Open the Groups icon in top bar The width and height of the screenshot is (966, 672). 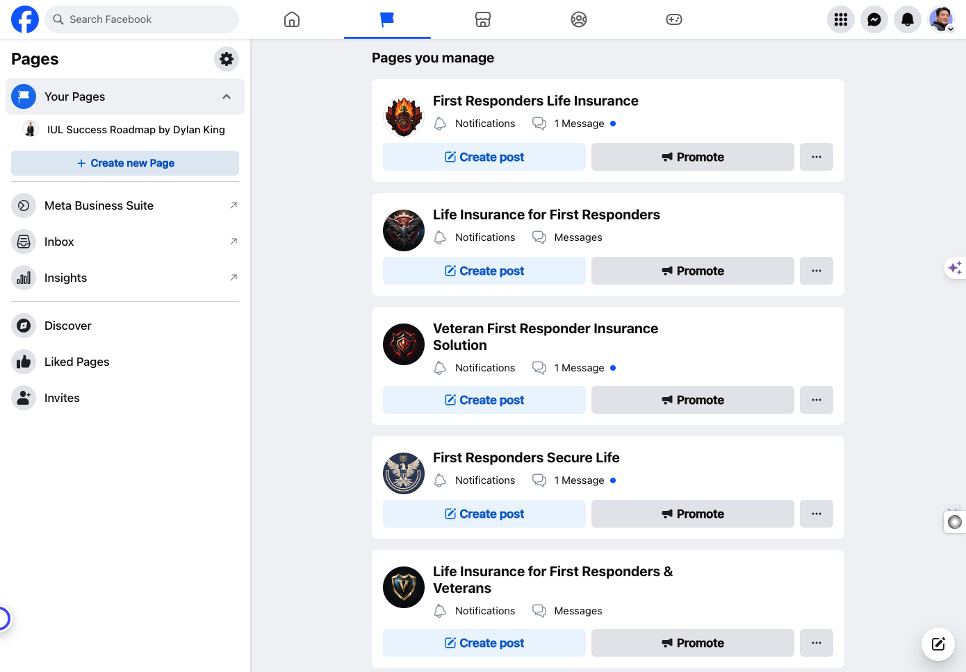[x=579, y=19]
